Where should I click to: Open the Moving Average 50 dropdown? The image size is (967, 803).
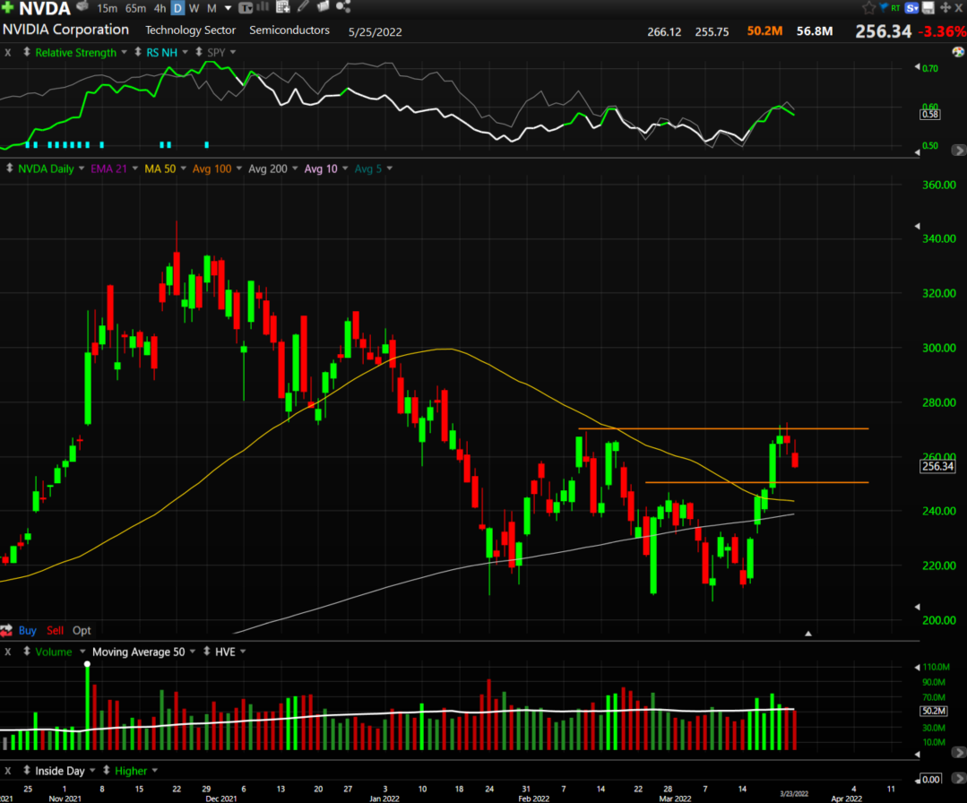pos(193,652)
